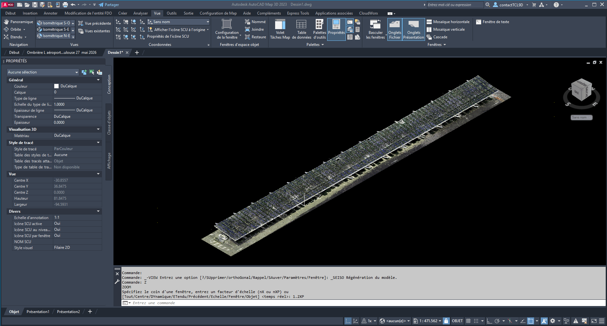Image resolution: width=607 pixels, height=326 pixels.
Task: Collapse the Visualisation 3D section
Action: point(98,129)
